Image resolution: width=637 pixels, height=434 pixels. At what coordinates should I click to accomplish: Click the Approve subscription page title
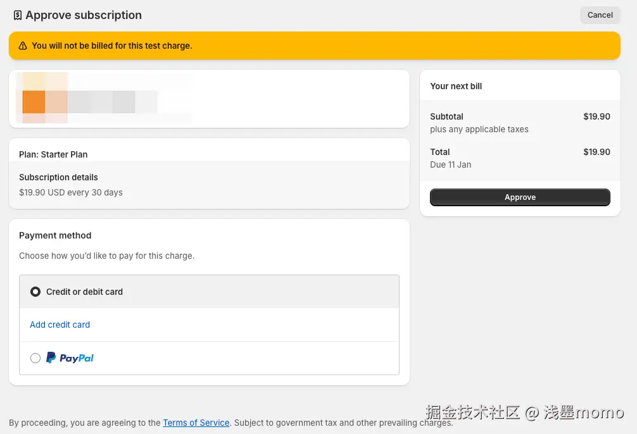point(84,15)
